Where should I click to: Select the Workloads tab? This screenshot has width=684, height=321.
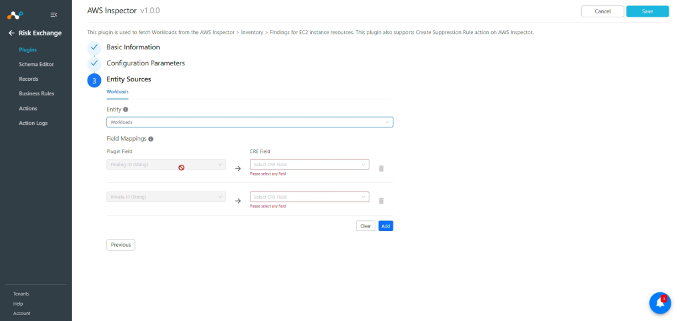point(118,92)
